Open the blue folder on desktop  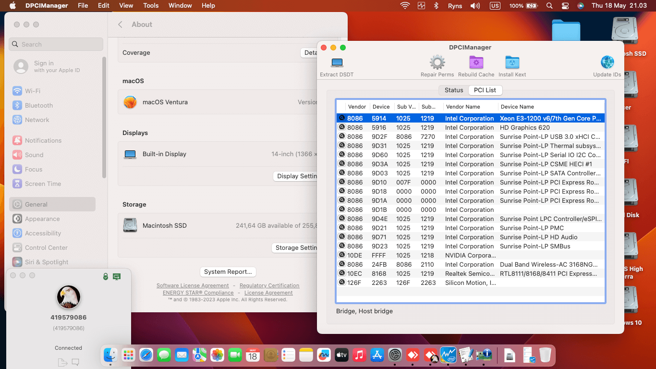566,30
